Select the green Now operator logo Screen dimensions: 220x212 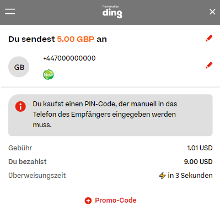[x=49, y=74]
